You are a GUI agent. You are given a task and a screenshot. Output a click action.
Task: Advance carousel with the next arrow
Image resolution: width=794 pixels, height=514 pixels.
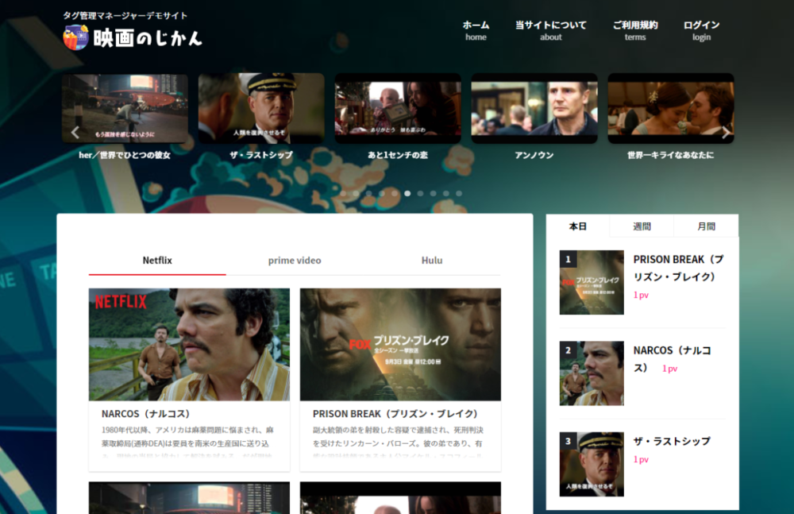pos(725,133)
